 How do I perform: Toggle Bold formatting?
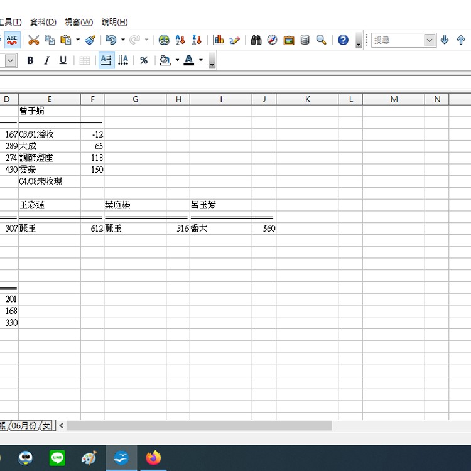click(30, 60)
